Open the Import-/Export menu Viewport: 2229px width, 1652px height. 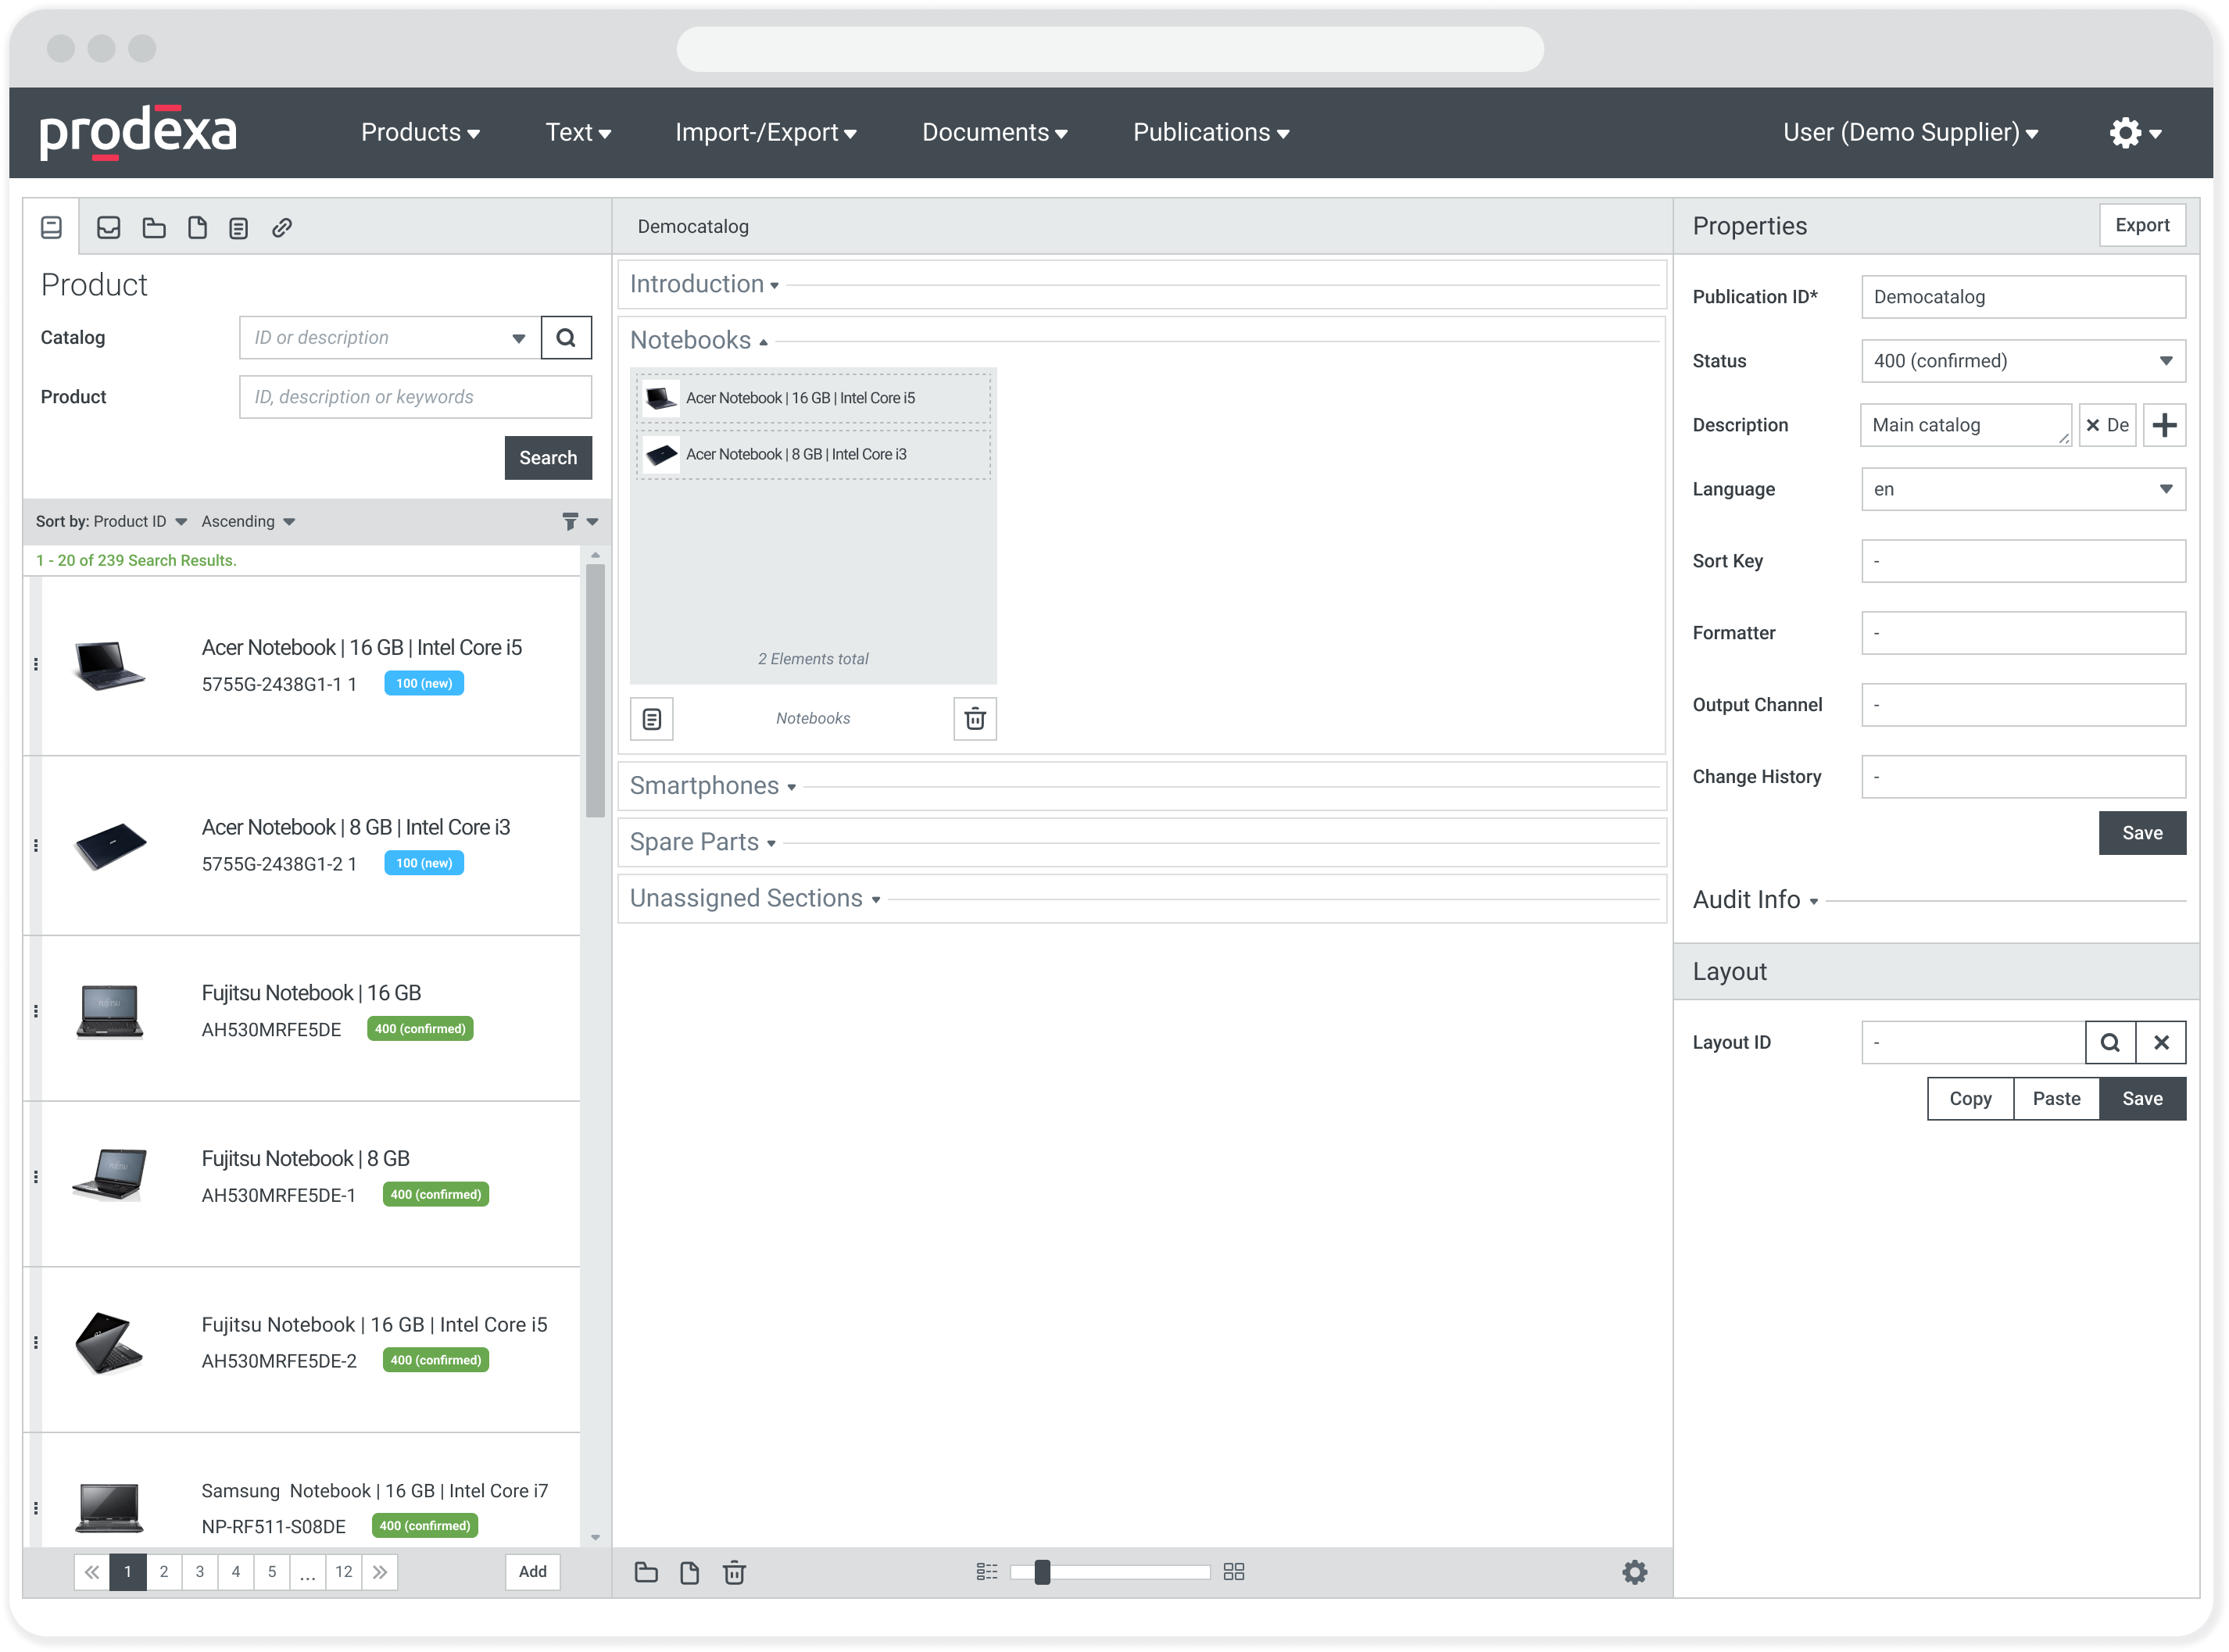[765, 133]
